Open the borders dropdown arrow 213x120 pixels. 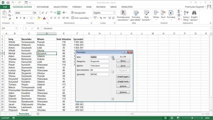click(34, 18)
